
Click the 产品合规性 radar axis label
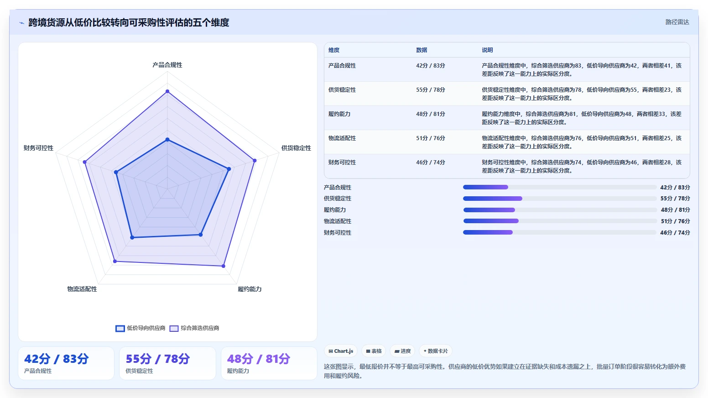167,65
